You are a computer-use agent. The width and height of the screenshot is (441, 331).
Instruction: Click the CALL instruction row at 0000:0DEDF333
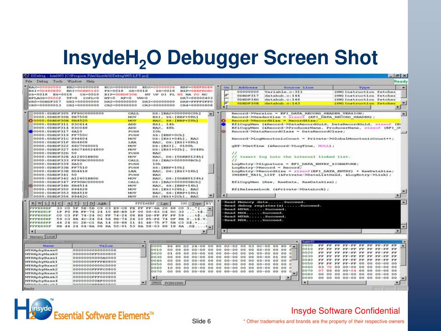pos(120,160)
